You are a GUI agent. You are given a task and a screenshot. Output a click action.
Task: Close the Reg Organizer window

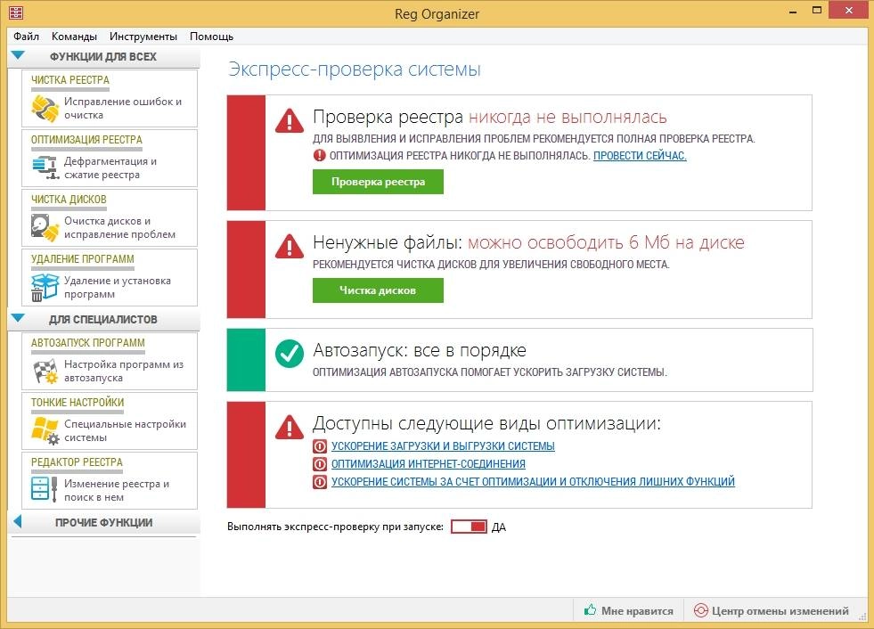848,10
